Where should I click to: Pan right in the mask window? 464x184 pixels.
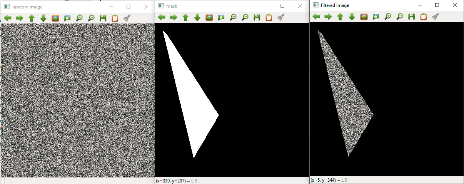(x=174, y=17)
